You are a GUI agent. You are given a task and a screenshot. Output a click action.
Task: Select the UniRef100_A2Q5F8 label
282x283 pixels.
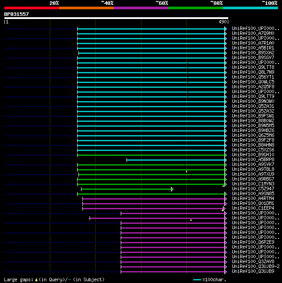pyautogui.click(x=253, y=87)
